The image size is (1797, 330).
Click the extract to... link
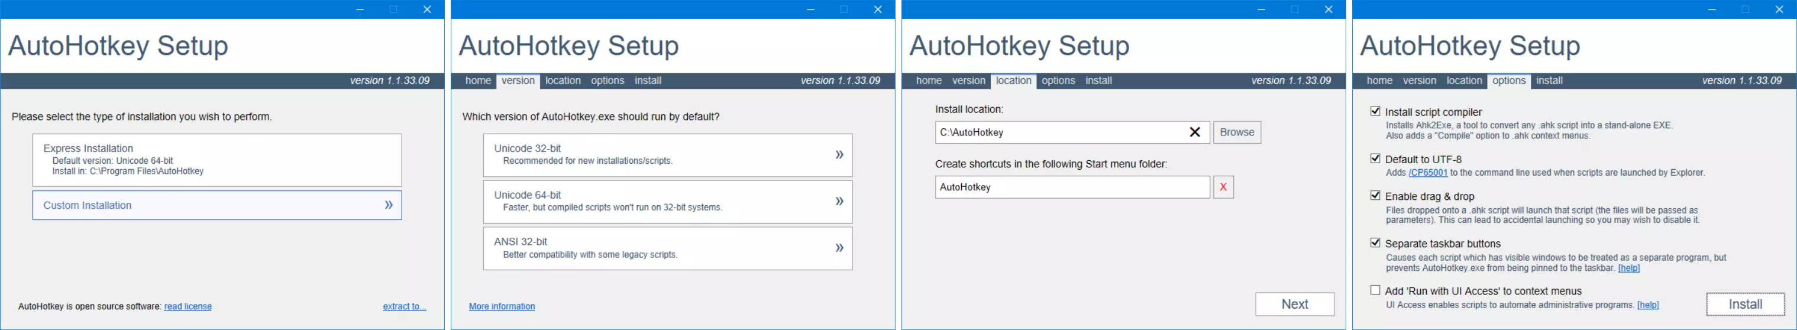pos(405,306)
